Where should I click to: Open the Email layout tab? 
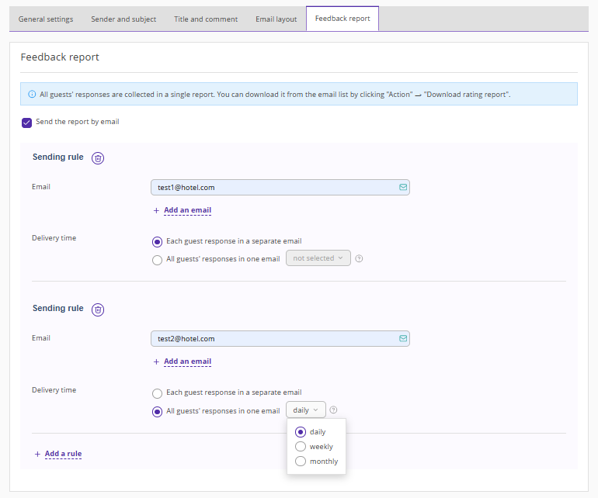point(276,19)
